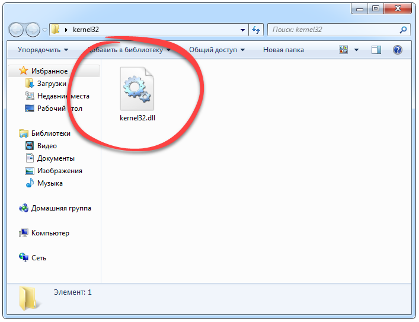Open Help with question mark icon
Viewport: 419px width, 322px height.
(x=397, y=50)
